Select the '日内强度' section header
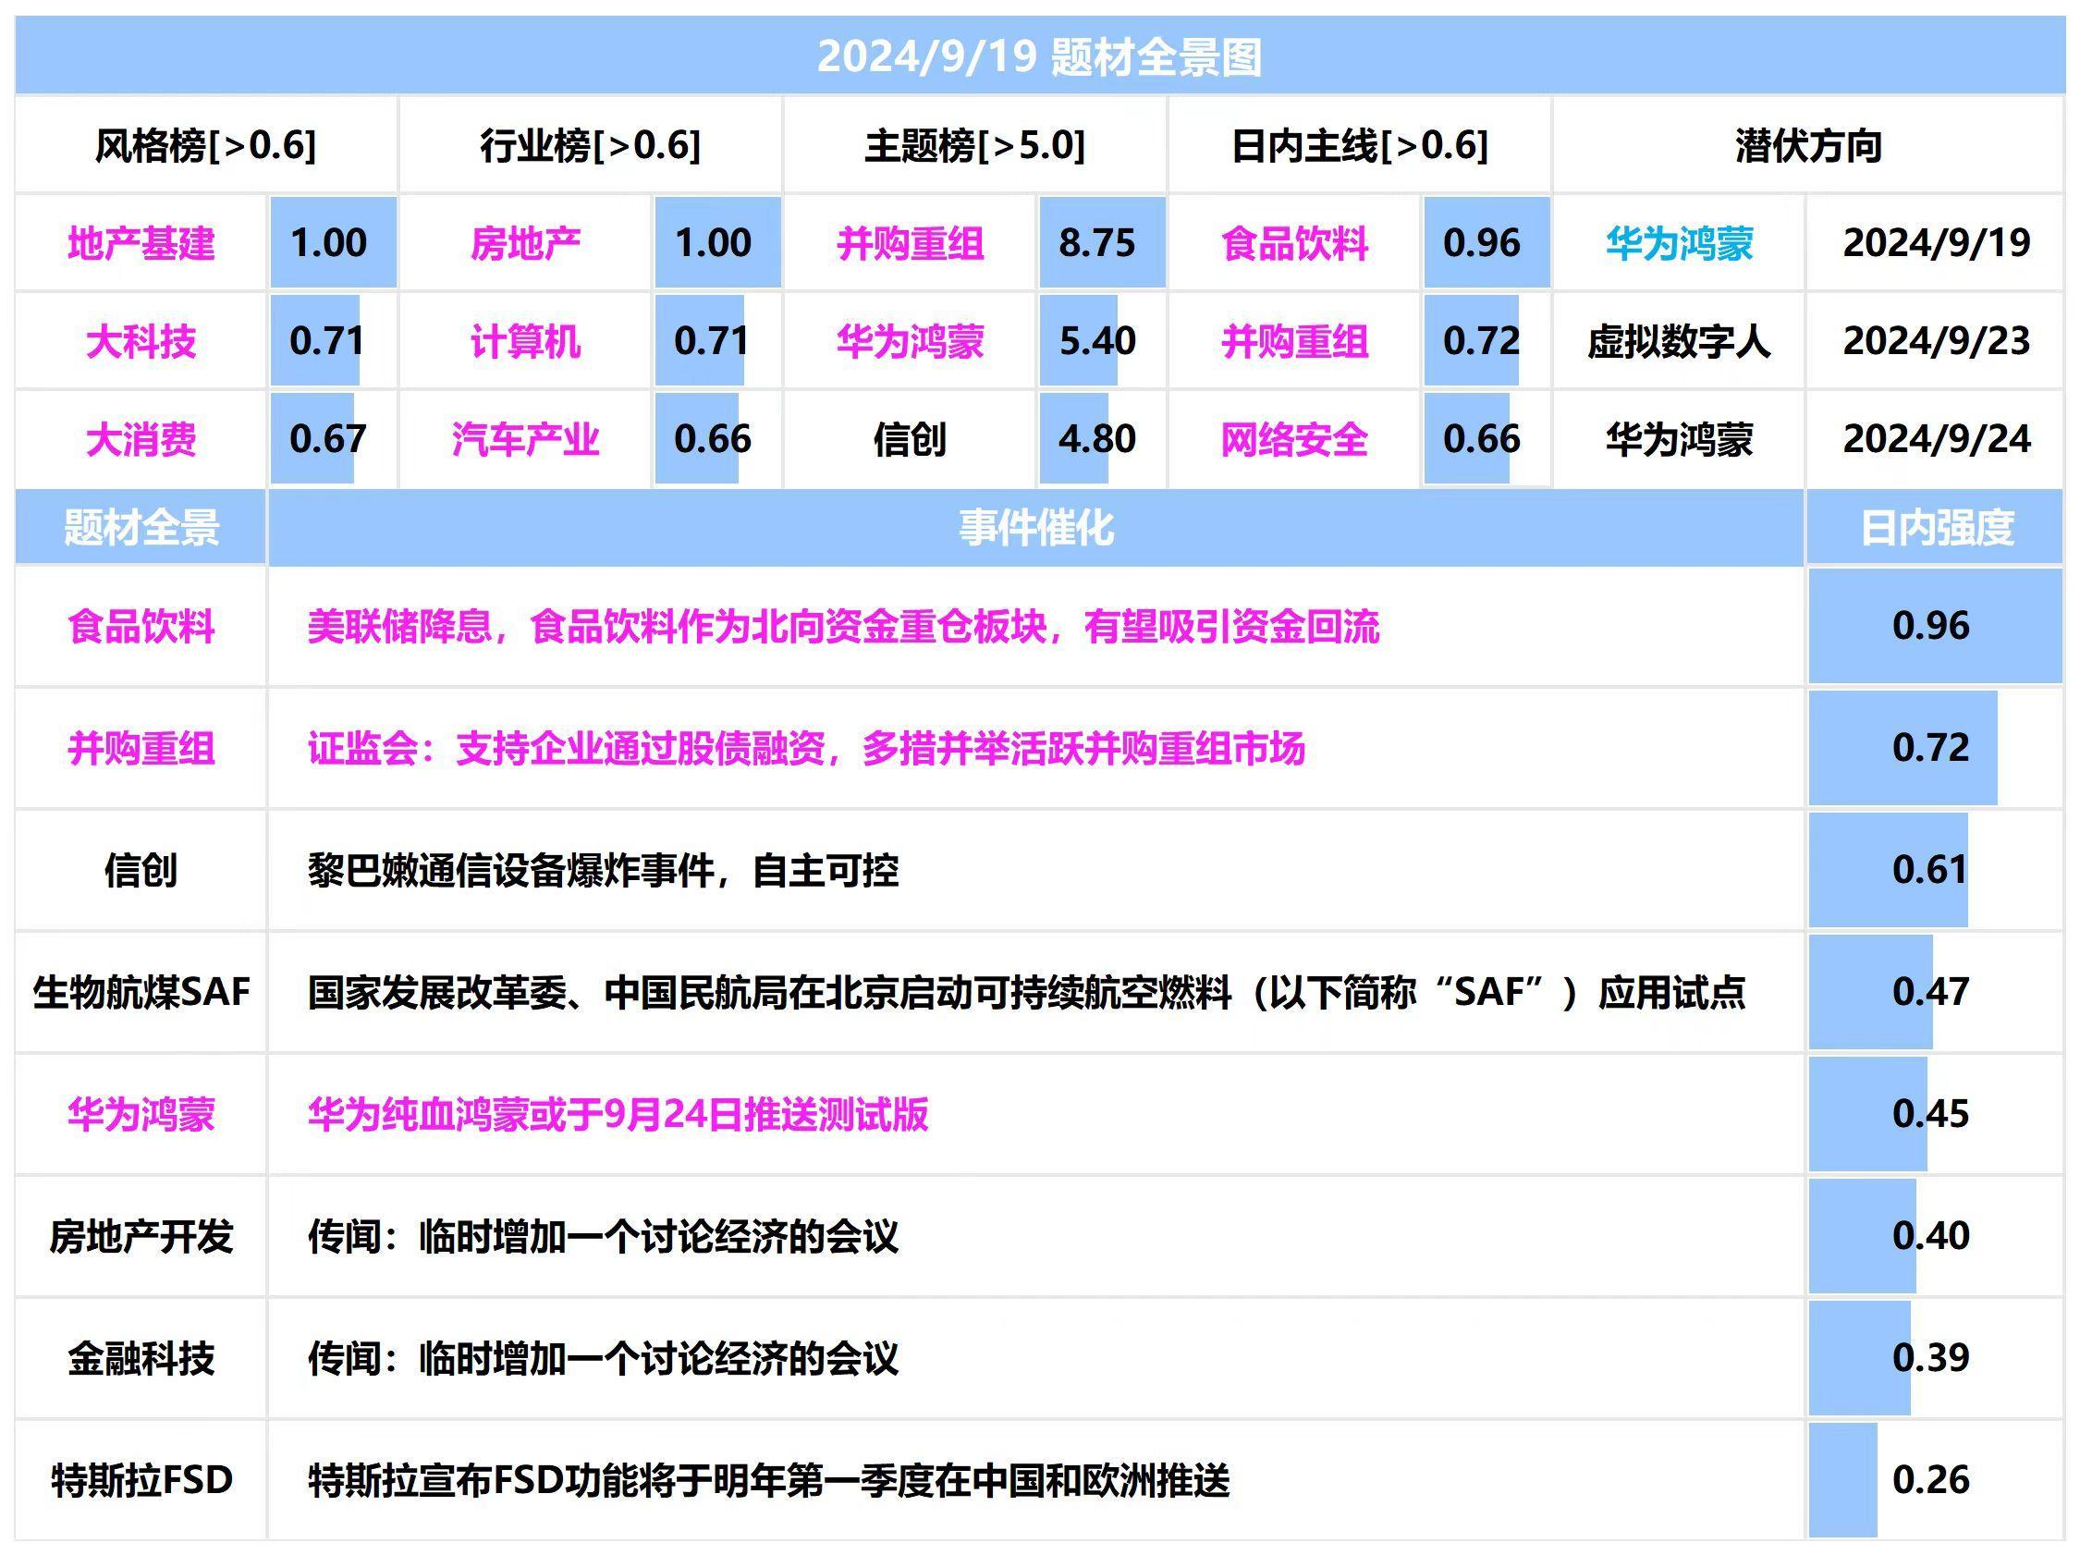This screenshot has height=1555, width=2080. click(x=1936, y=527)
